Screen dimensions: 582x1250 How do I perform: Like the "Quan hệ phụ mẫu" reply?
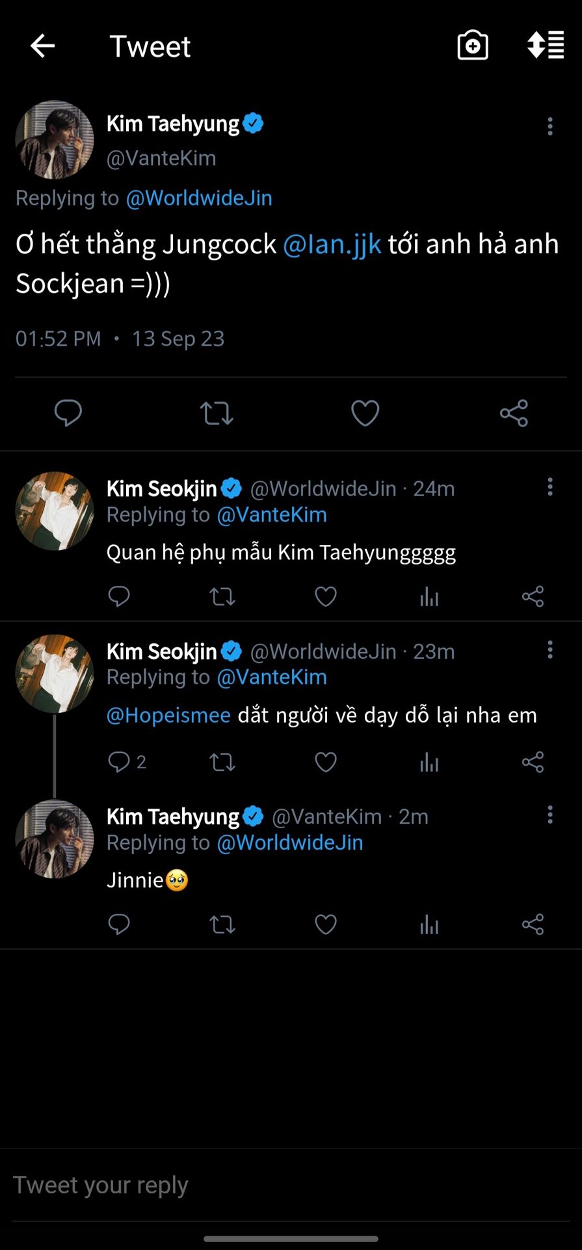click(326, 596)
